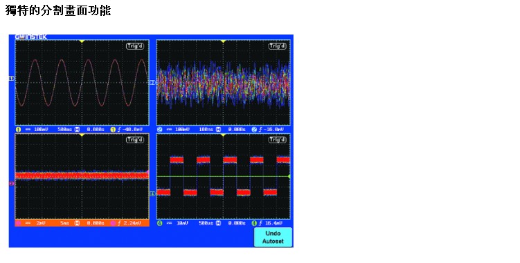Screen dimensions: 520x263
Task: Click 500ms timebase readout for channel 1
Action: (64, 129)
